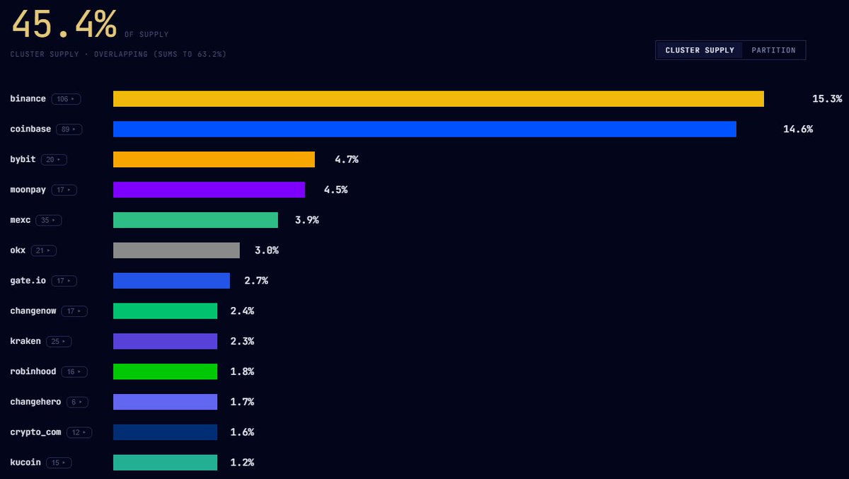
Task: Click the teal kucoin supply bar
Action: 165,463
